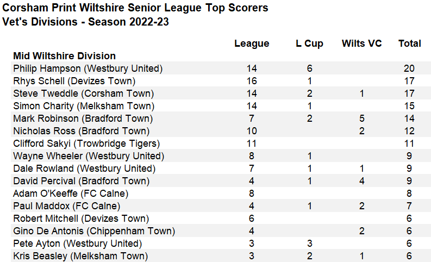This screenshot has width=431, height=262.
Task: Click Kris Beasley (Melksham Town) name
Action: [80, 256]
